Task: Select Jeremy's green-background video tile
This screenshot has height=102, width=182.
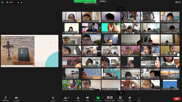Action: click(x=111, y=28)
